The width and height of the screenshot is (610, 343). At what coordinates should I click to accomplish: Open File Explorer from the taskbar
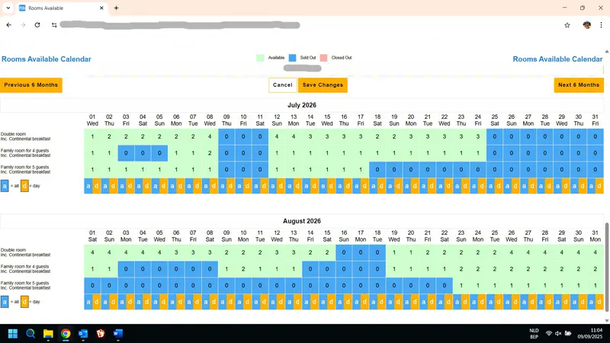click(x=48, y=334)
